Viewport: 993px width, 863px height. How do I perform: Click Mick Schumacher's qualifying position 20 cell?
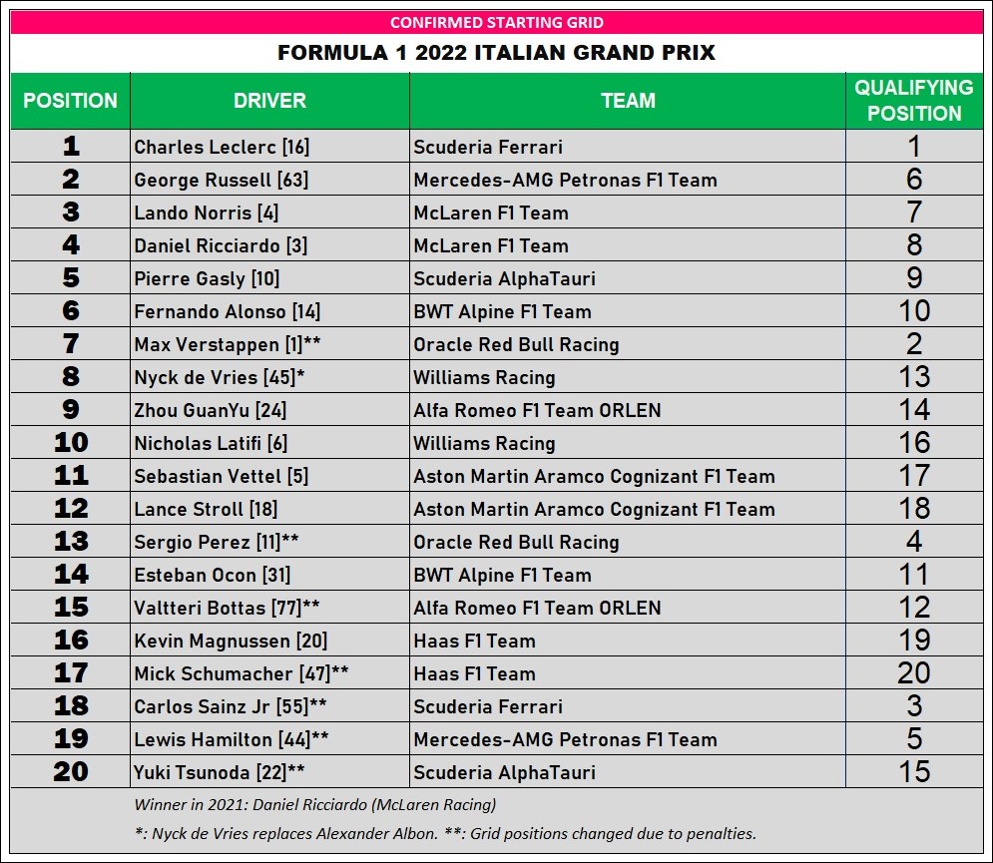tap(913, 673)
